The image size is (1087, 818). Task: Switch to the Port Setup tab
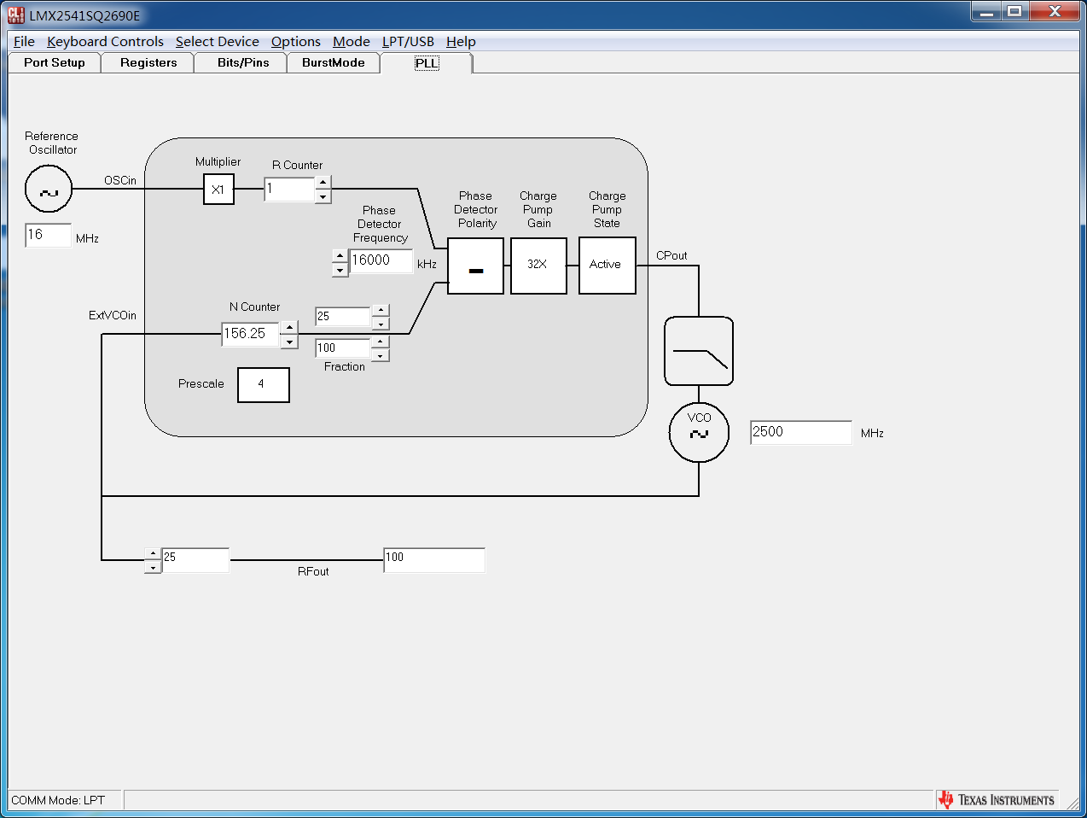pos(55,62)
